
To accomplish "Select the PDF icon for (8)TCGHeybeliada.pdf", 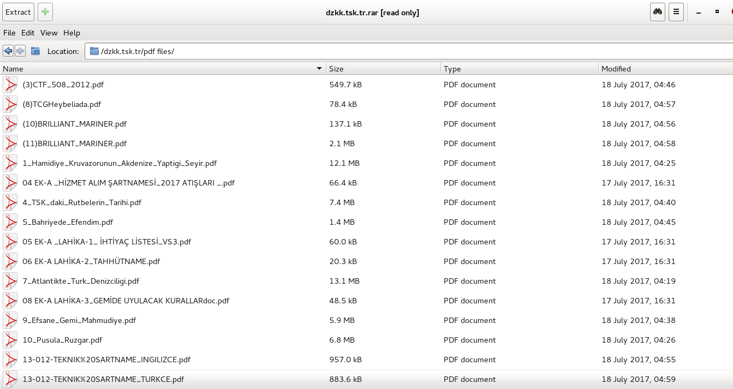I will 10,104.
